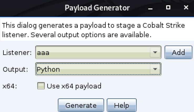Select the Listener combo box showing aaa
Screen dimensions: 194x112
(x=98, y=52)
